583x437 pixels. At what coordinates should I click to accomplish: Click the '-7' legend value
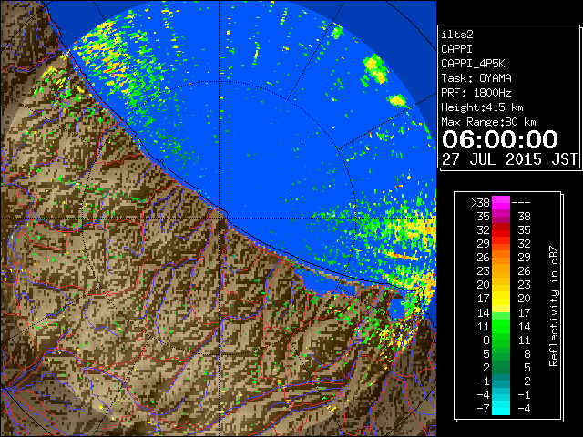pyautogui.click(x=483, y=408)
